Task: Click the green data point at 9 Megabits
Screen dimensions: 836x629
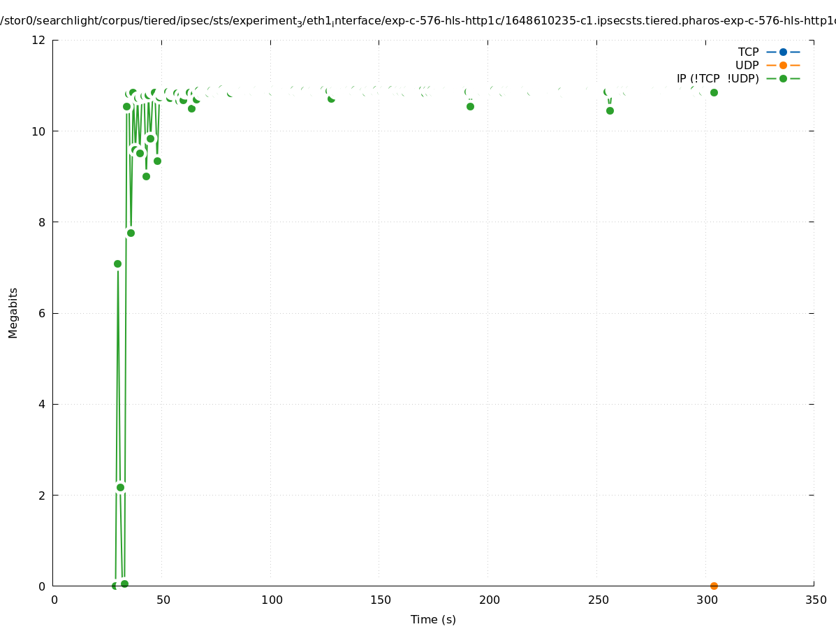Action: 146,176
